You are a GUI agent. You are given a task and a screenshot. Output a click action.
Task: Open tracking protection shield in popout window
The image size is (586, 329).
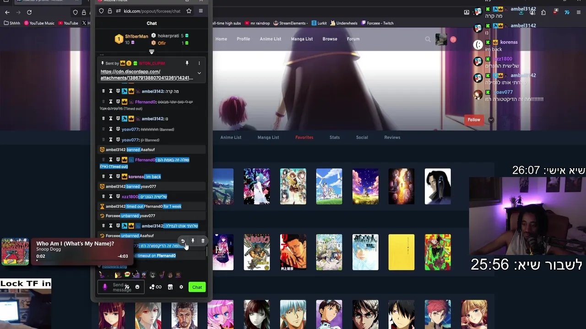tap(101, 11)
